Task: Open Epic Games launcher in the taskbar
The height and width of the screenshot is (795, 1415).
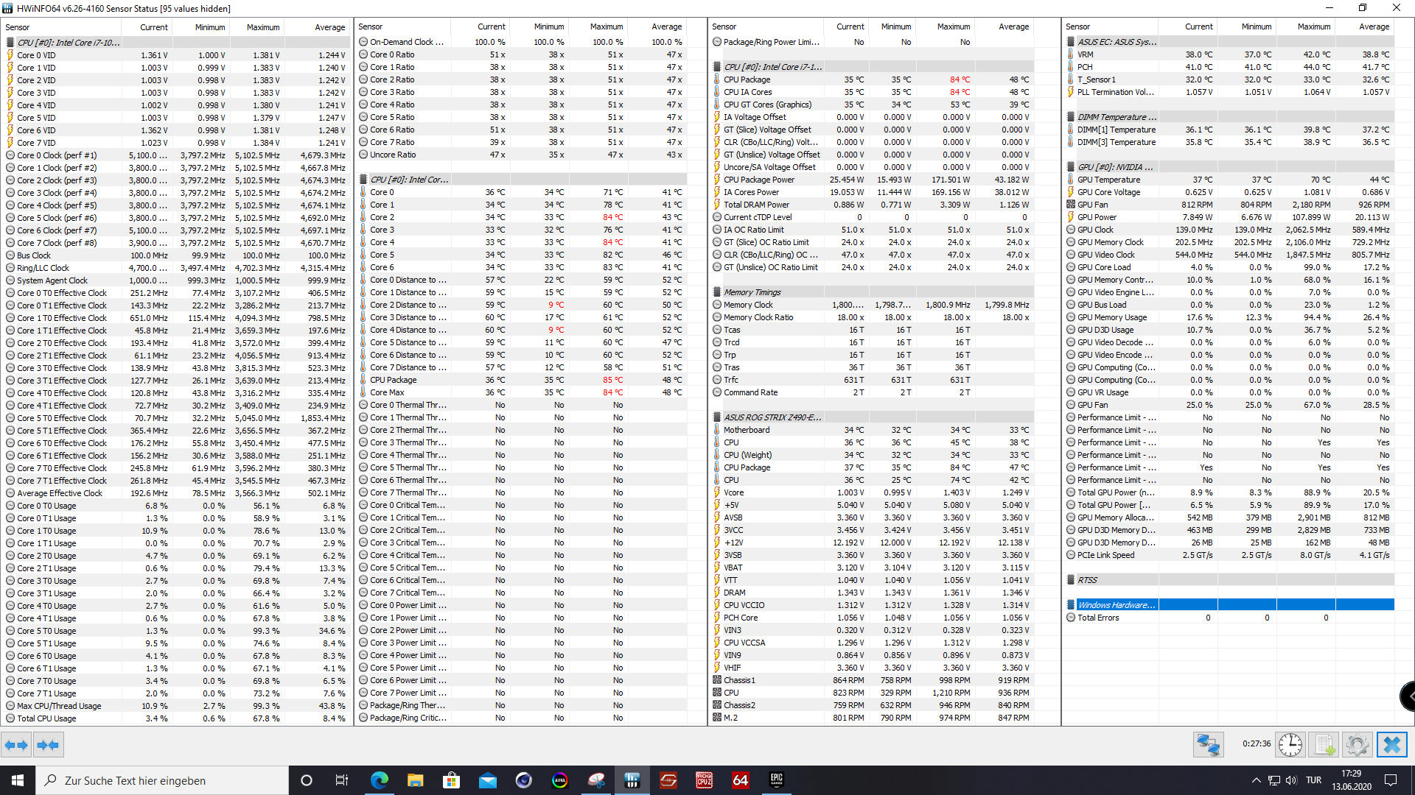Action: [x=777, y=780]
